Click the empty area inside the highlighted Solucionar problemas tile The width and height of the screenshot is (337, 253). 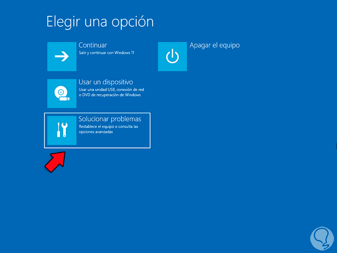(x=112, y=141)
